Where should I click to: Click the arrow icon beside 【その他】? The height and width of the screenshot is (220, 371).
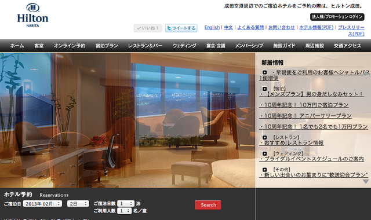264,170
